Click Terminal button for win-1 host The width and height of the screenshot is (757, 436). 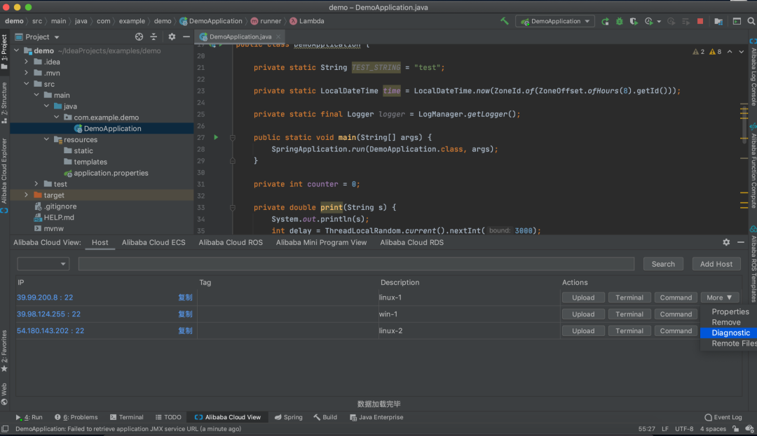pos(629,314)
